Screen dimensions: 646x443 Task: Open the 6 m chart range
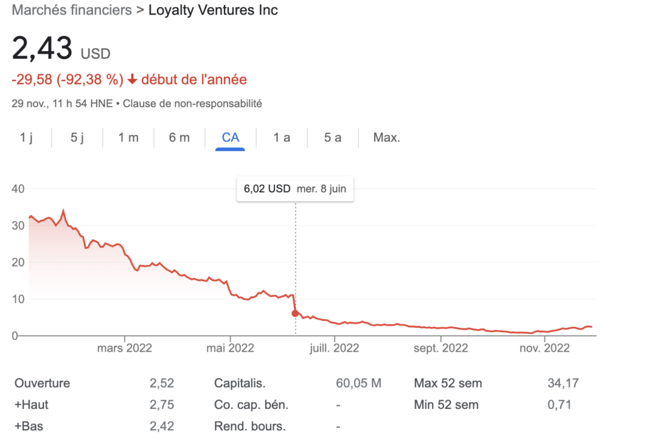[x=179, y=137]
